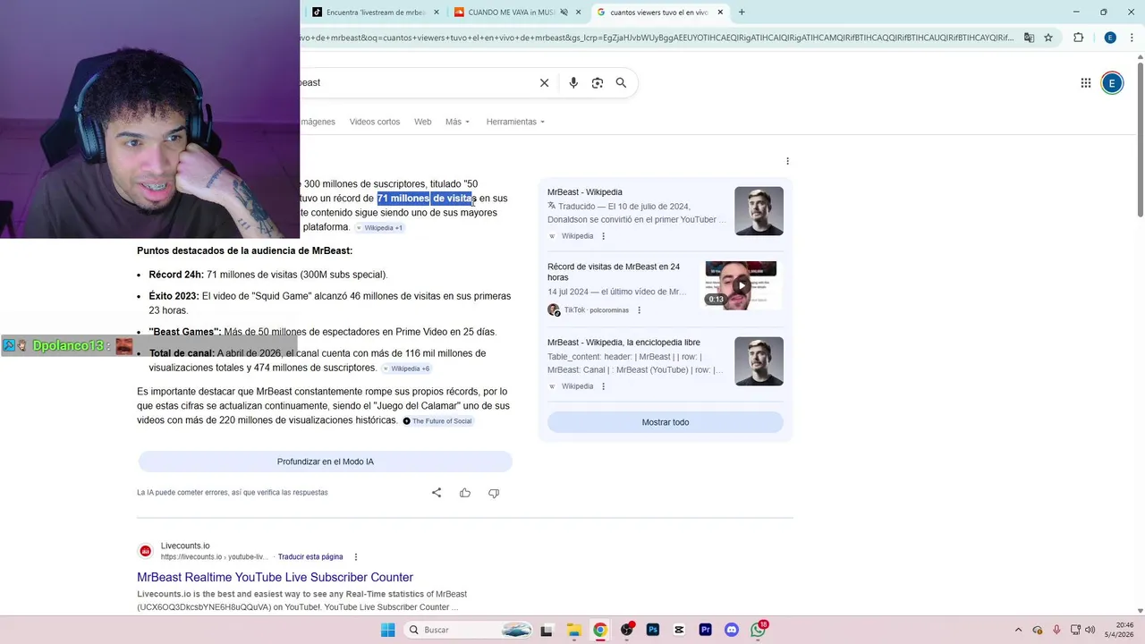Open 'MrBeast - Wikipedia, la enciclopedia libre' link
This screenshot has height=644, width=1145.
(623, 343)
